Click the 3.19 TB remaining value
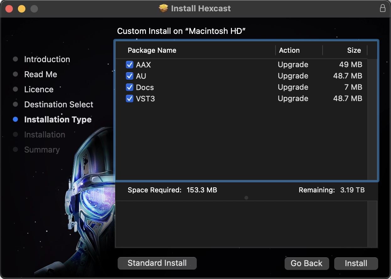The image size is (391, 279). 352,190
